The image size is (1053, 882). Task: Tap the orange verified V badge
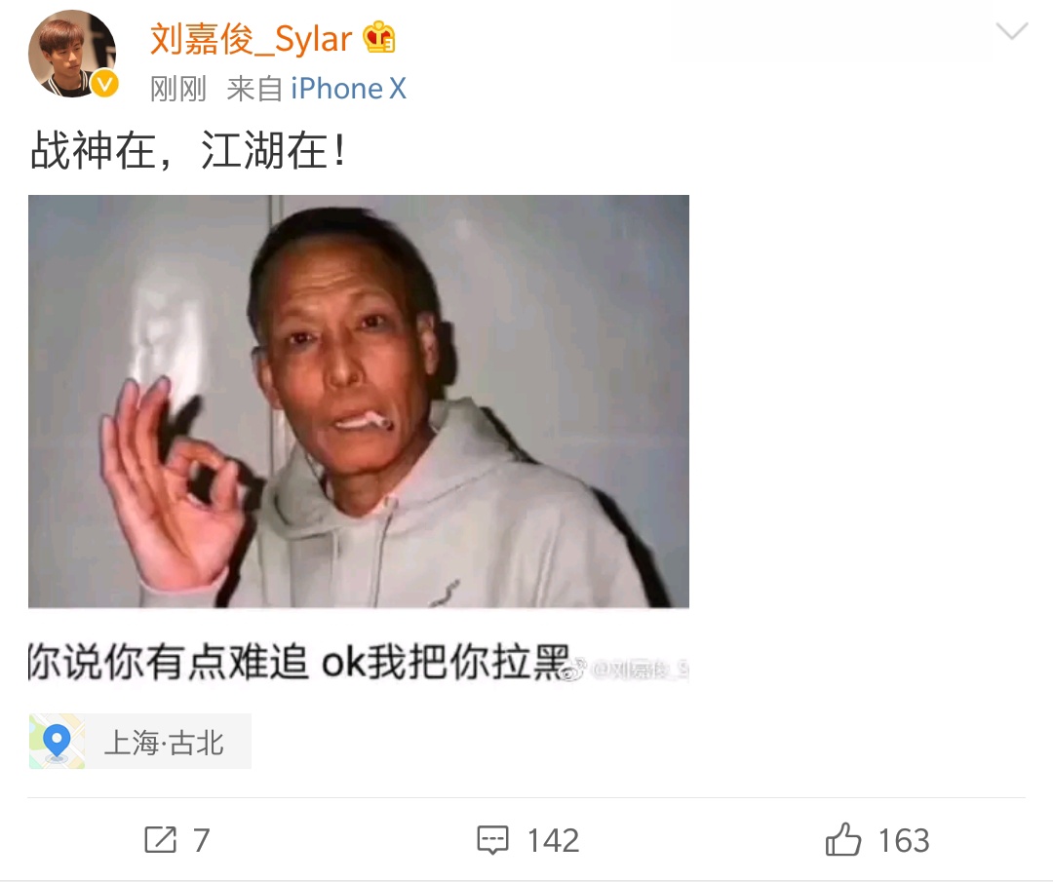tap(104, 84)
